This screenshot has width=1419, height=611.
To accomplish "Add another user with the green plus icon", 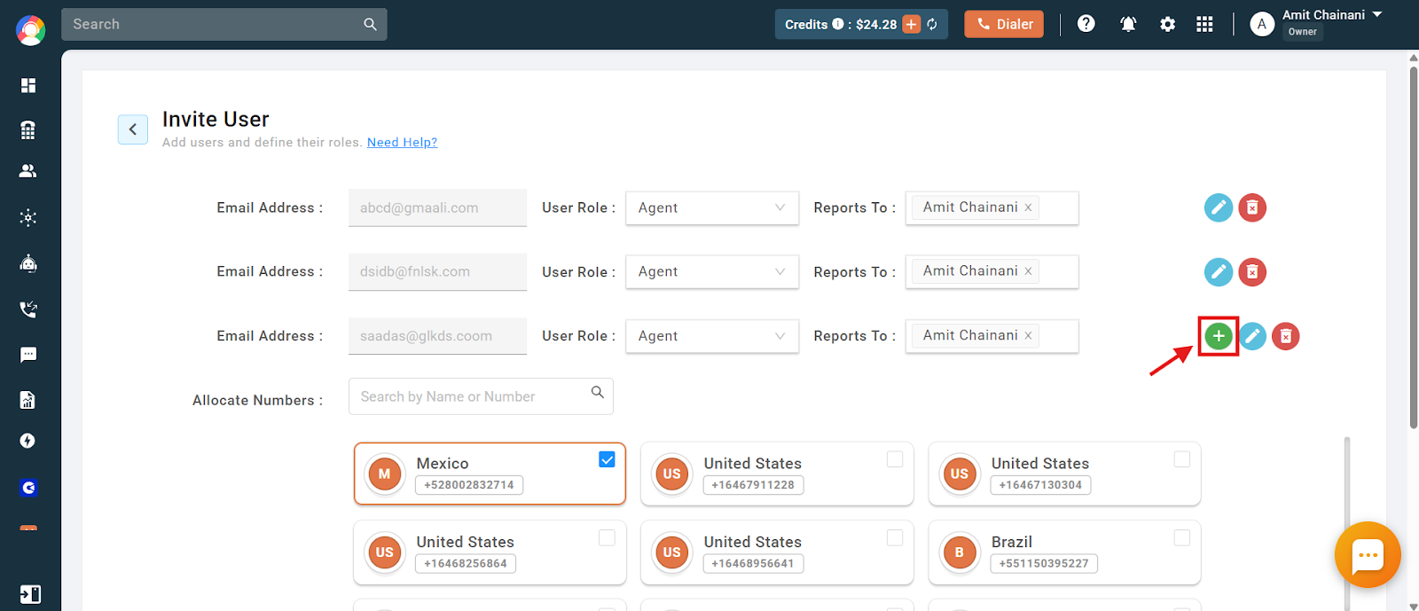I will pyautogui.click(x=1219, y=336).
